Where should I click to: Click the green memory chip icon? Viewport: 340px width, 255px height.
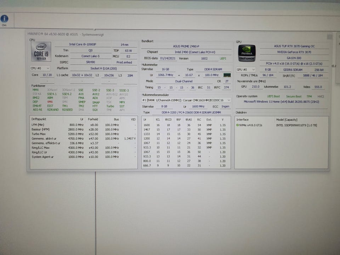[227, 75]
